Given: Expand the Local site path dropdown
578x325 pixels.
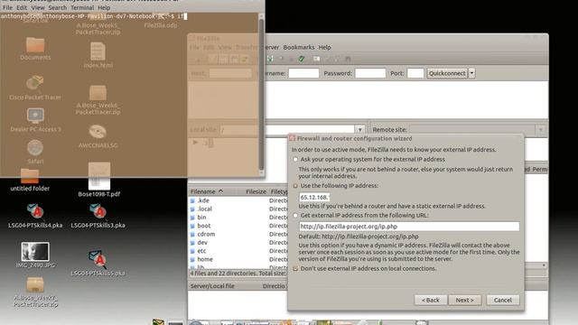Looking at the screenshot, I should pyautogui.click(x=359, y=130).
